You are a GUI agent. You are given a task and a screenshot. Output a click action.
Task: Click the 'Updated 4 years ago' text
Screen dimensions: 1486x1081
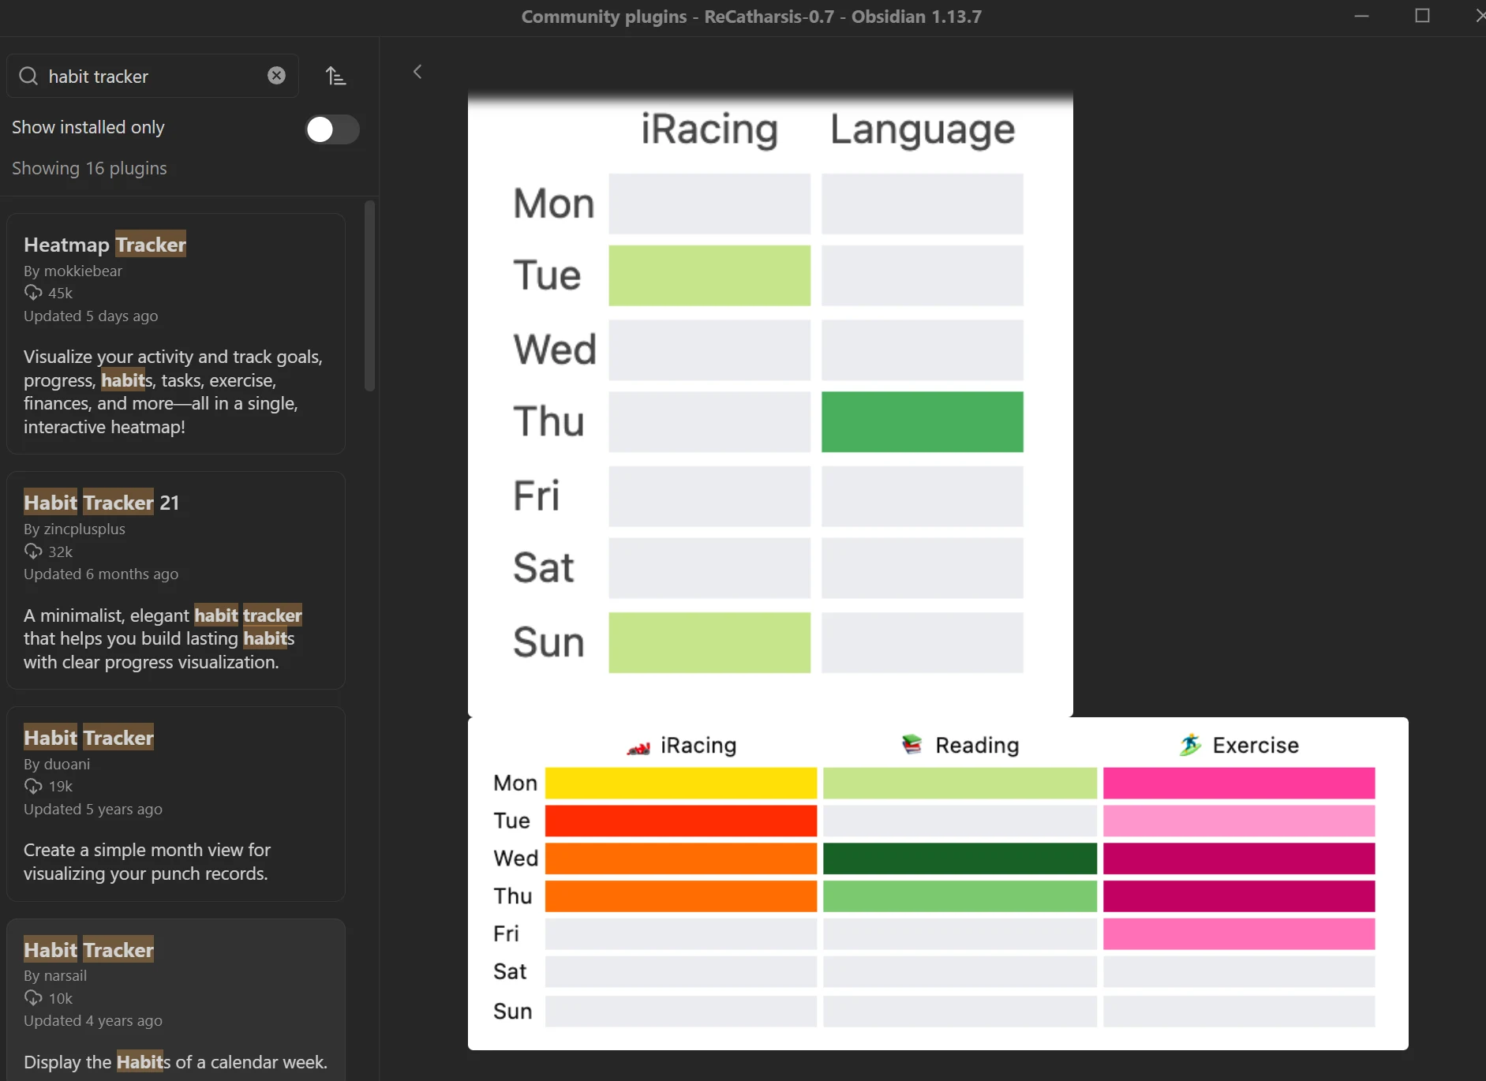[x=93, y=1020]
